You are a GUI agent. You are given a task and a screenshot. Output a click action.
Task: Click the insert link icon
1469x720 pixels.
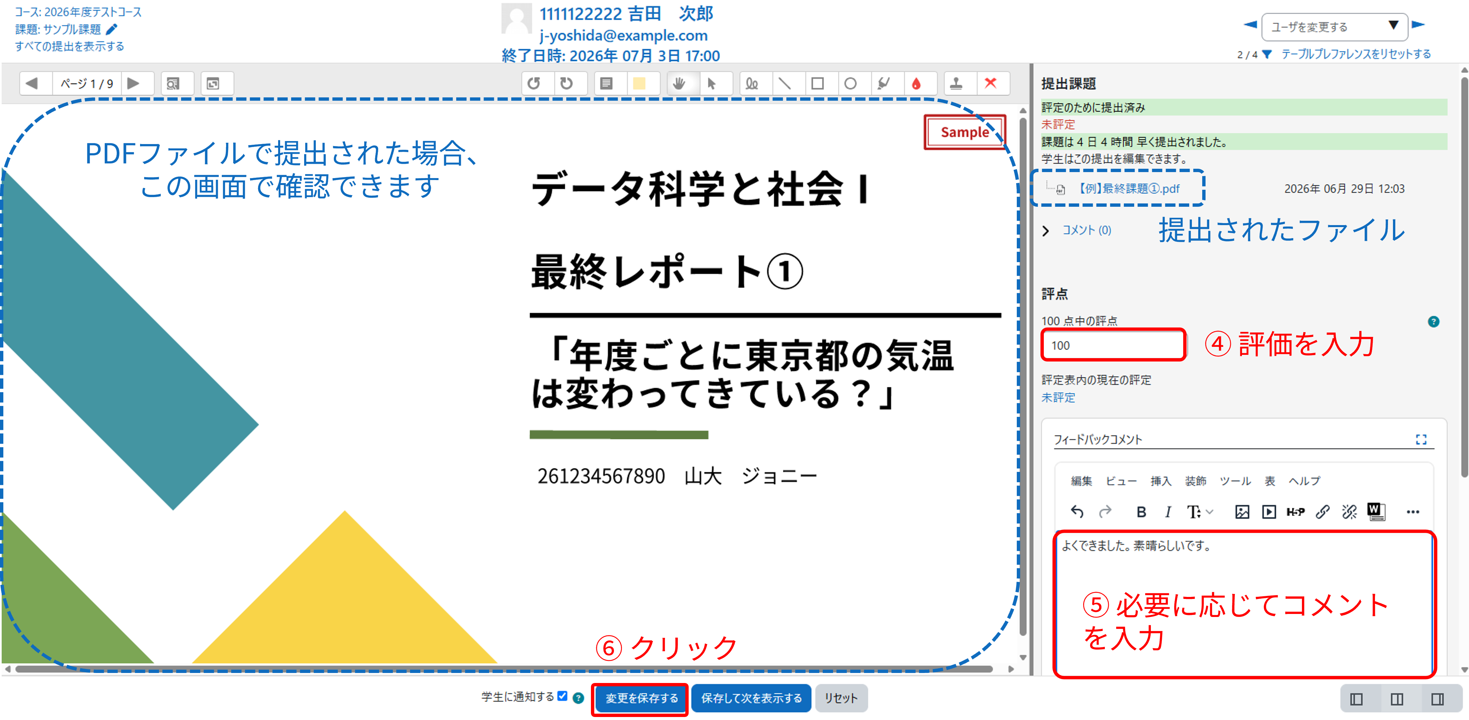1323,512
